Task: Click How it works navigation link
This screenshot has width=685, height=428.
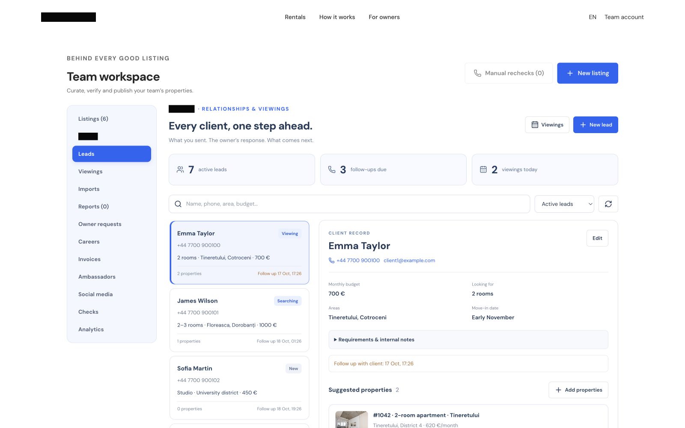Action: pos(337,17)
